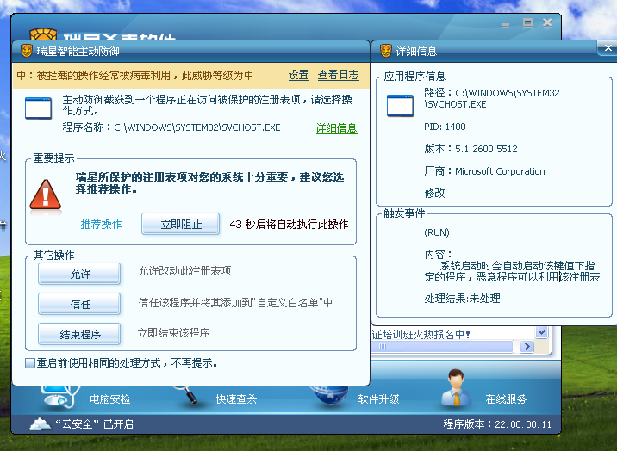Click the 处理结果:未处理 text
Image resolution: width=617 pixels, height=451 pixels.
(463, 299)
